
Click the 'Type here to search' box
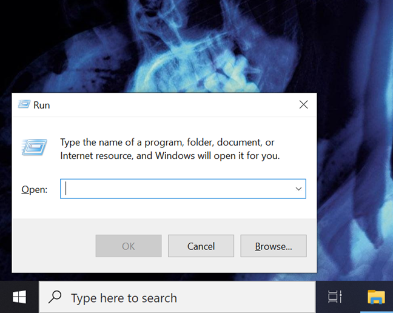[177, 297]
